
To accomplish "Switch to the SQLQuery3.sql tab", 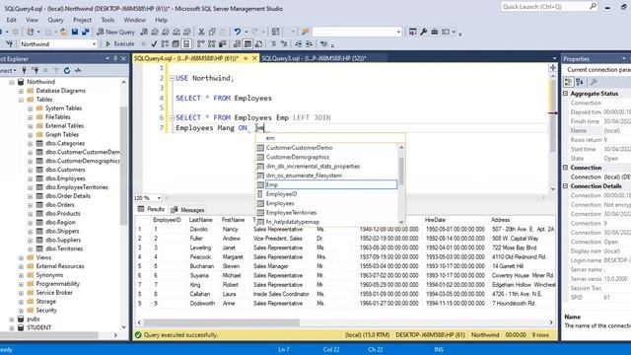I will (314, 58).
